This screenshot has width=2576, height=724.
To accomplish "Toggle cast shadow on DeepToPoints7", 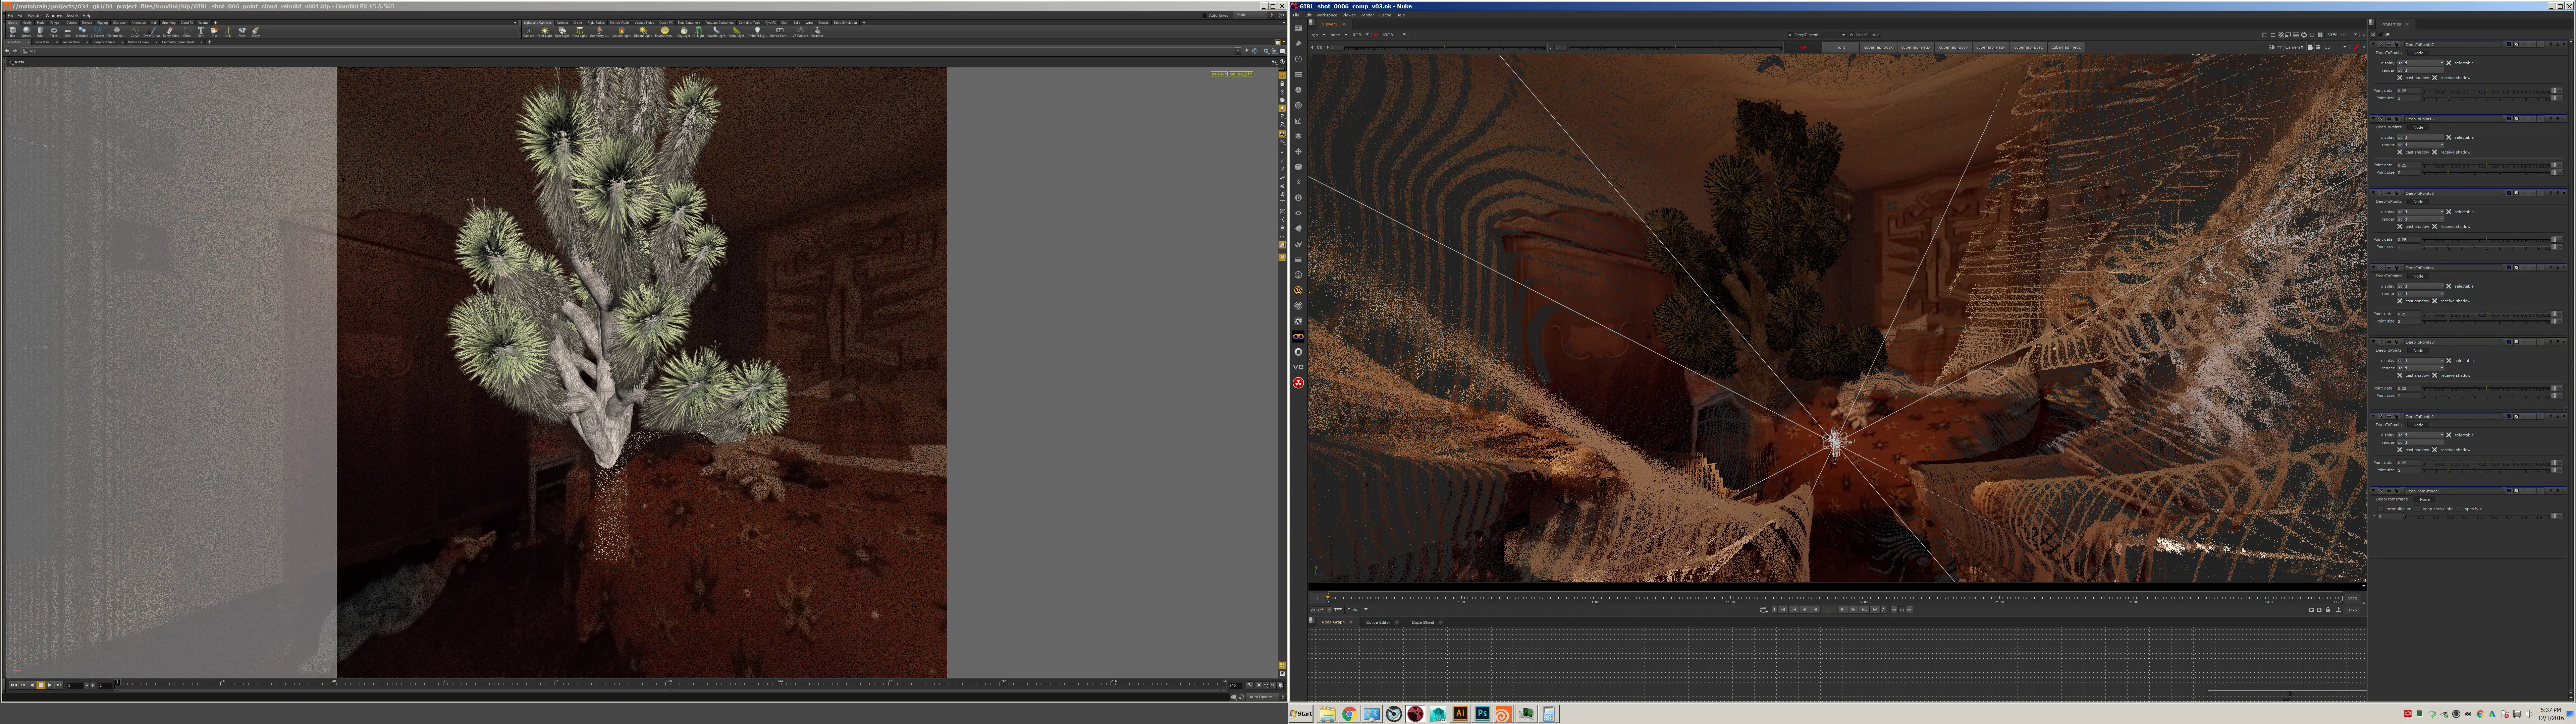I will [2400, 78].
